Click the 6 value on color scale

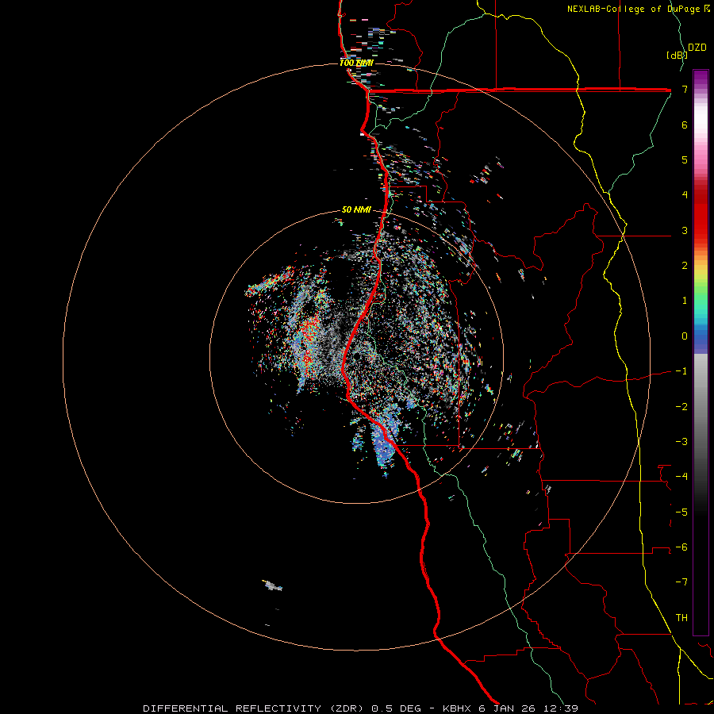pos(685,125)
